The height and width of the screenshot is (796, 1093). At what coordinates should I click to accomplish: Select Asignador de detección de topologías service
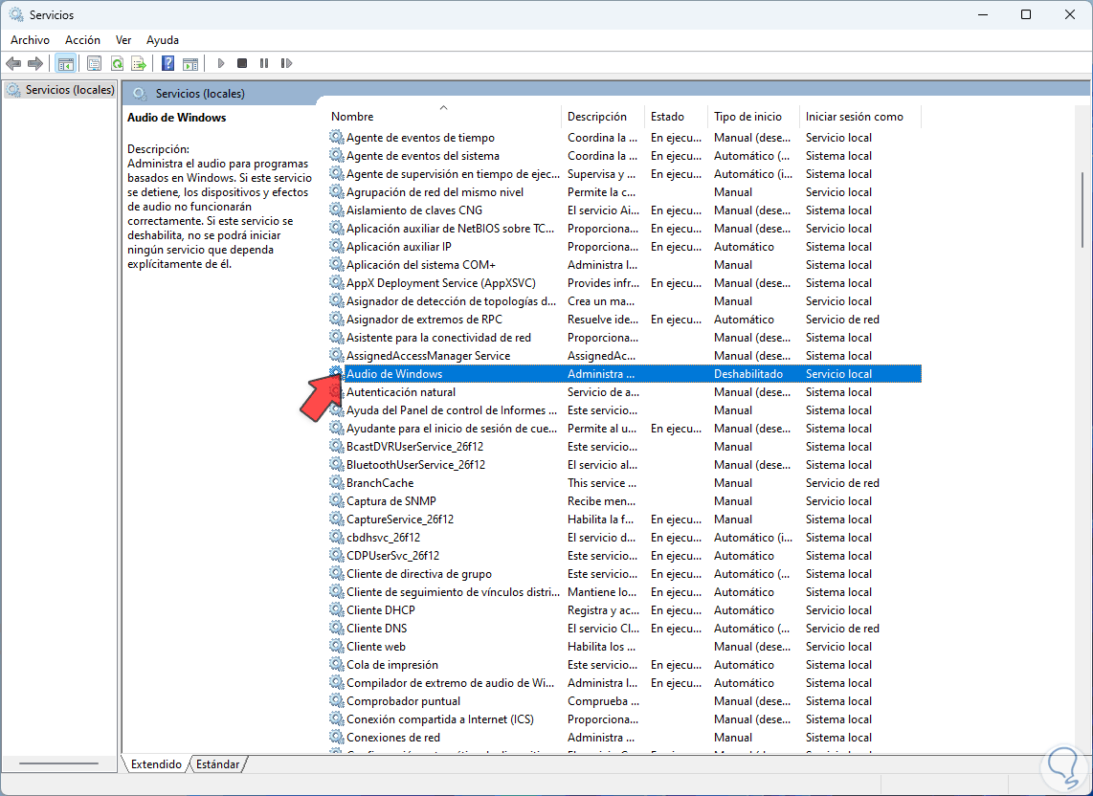(x=625, y=300)
